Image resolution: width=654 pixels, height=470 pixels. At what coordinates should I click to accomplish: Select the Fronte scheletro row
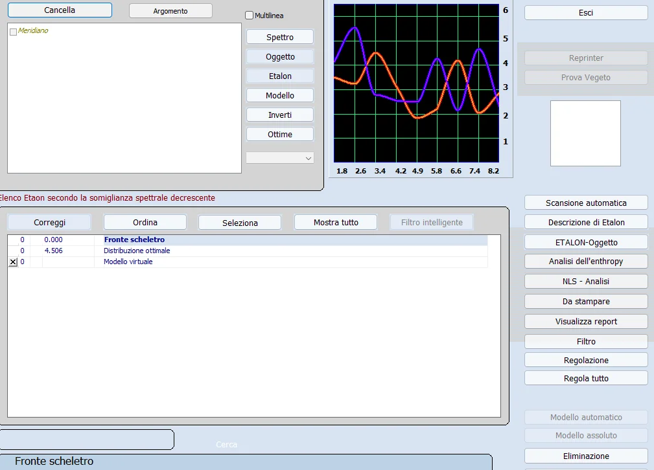pyautogui.click(x=134, y=240)
